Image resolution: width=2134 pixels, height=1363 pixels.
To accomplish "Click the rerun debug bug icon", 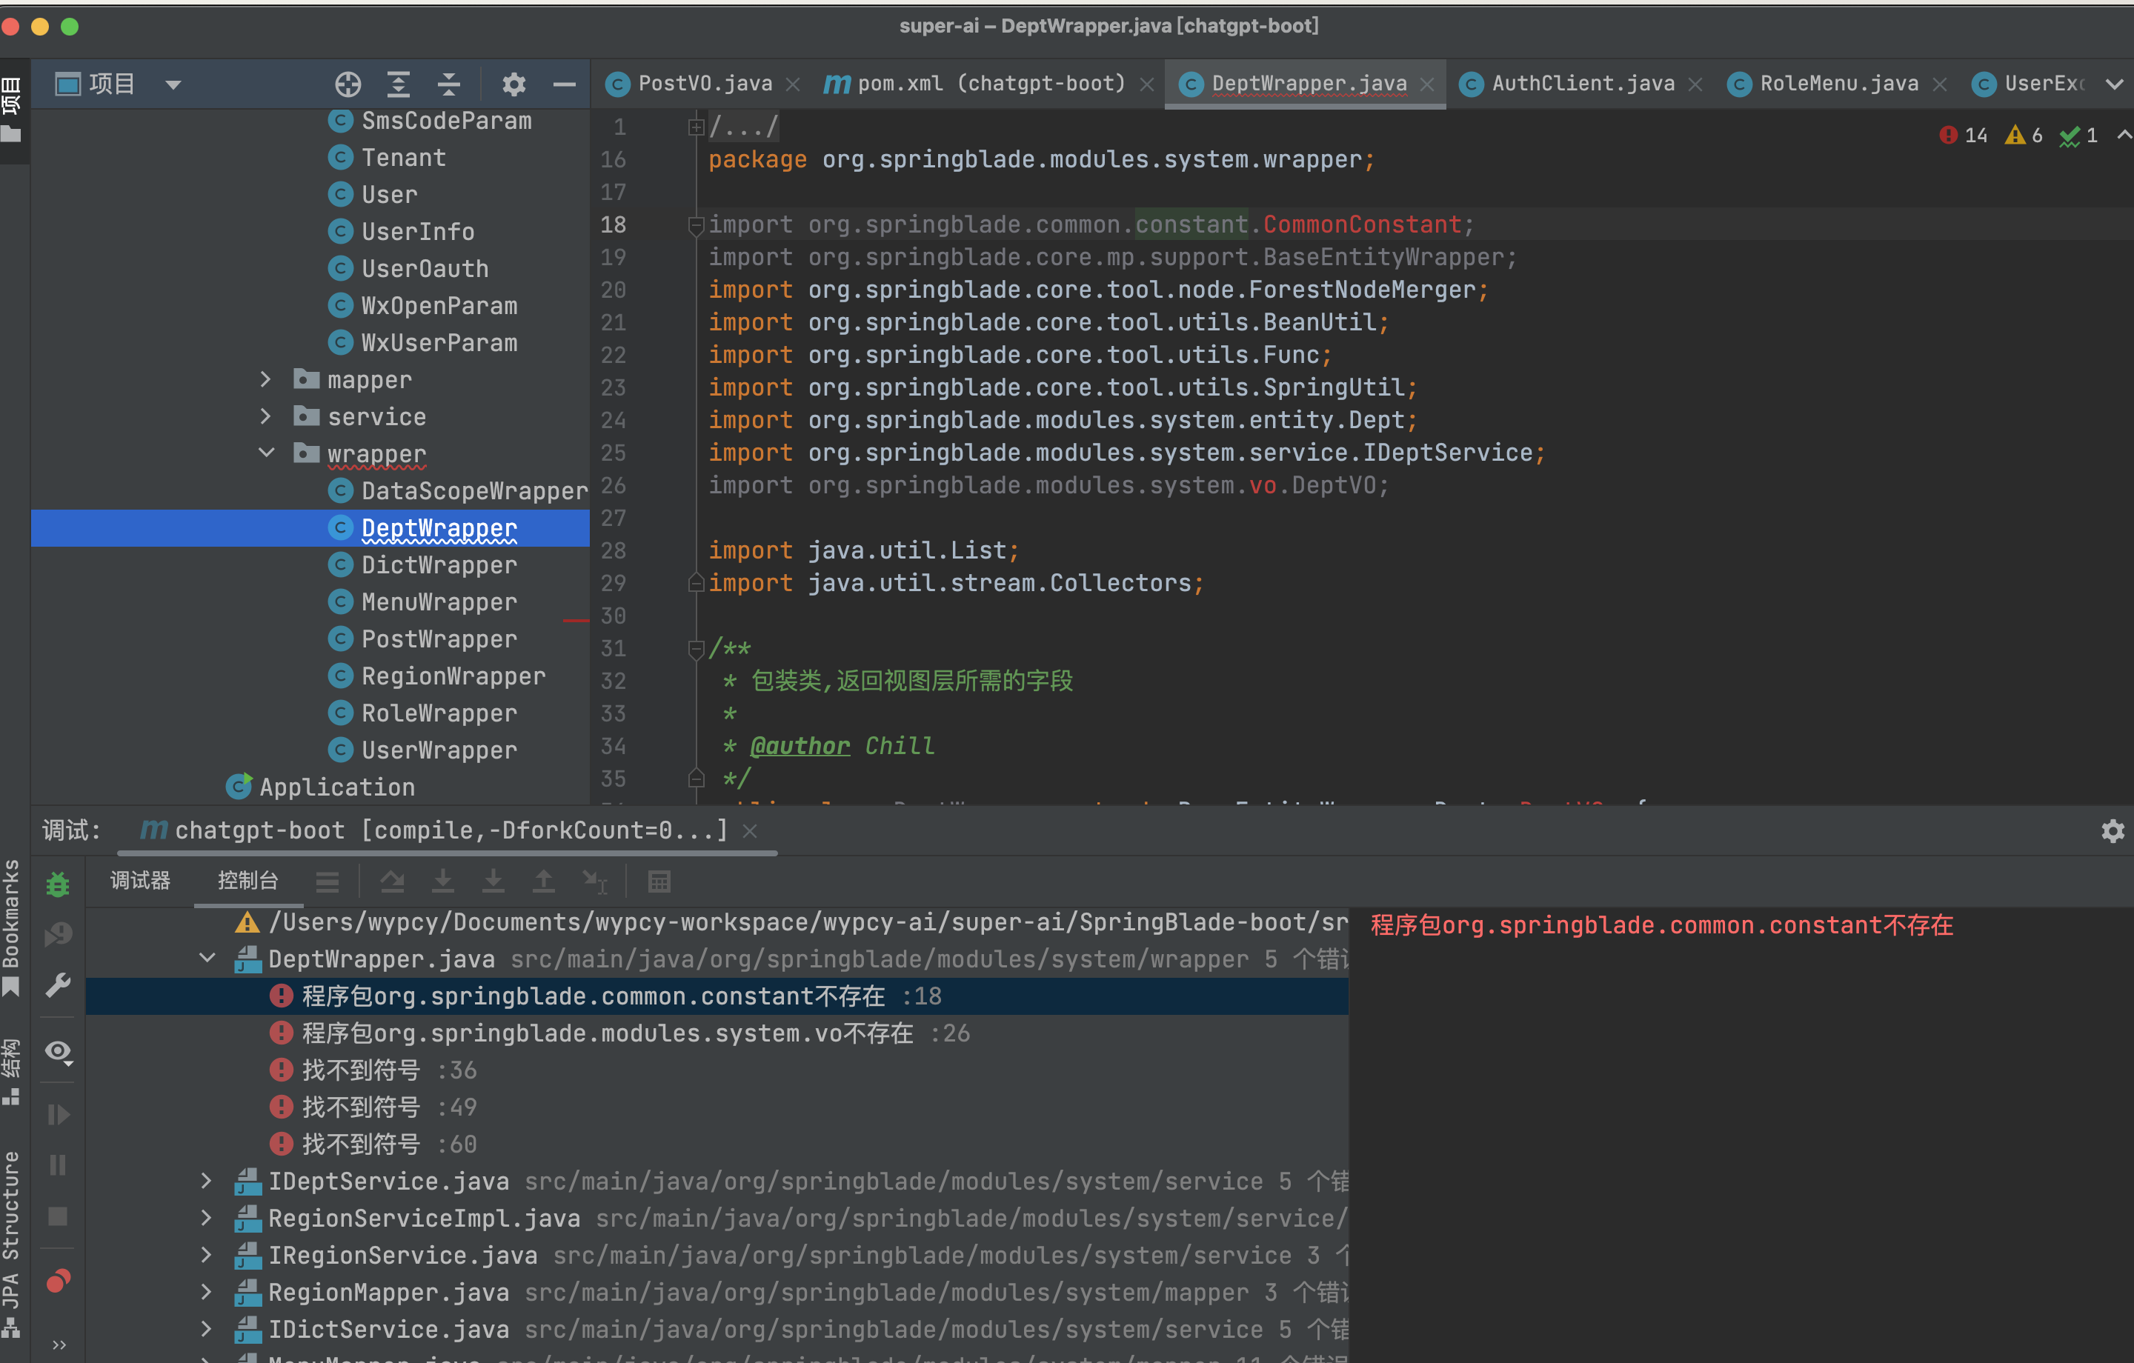I will [x=59, y=884].
